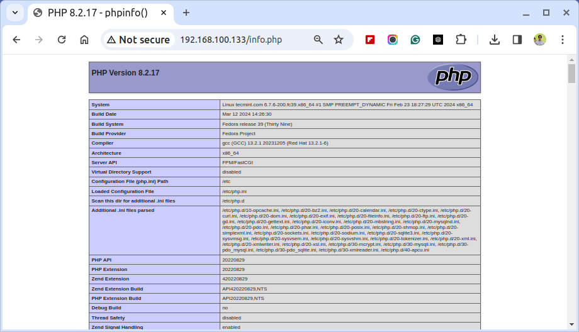View the Not secure site information
The width and height of the screenshot is (579, 332).
coord(138,40)
